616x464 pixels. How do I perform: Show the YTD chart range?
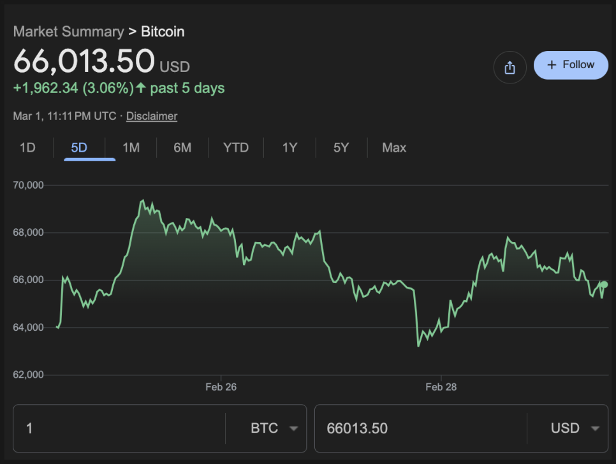pyautogui.click(x=236, y=148)
